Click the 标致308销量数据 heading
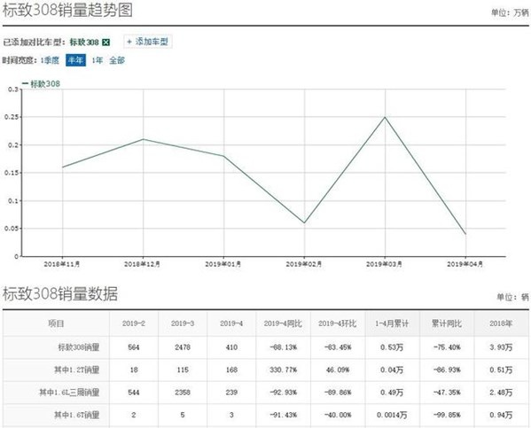 [x=60, y=293]
